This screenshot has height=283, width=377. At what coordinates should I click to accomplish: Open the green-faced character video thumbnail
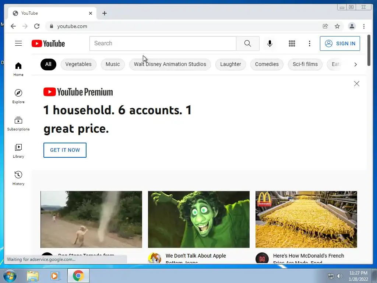click(x=198, y=220)
